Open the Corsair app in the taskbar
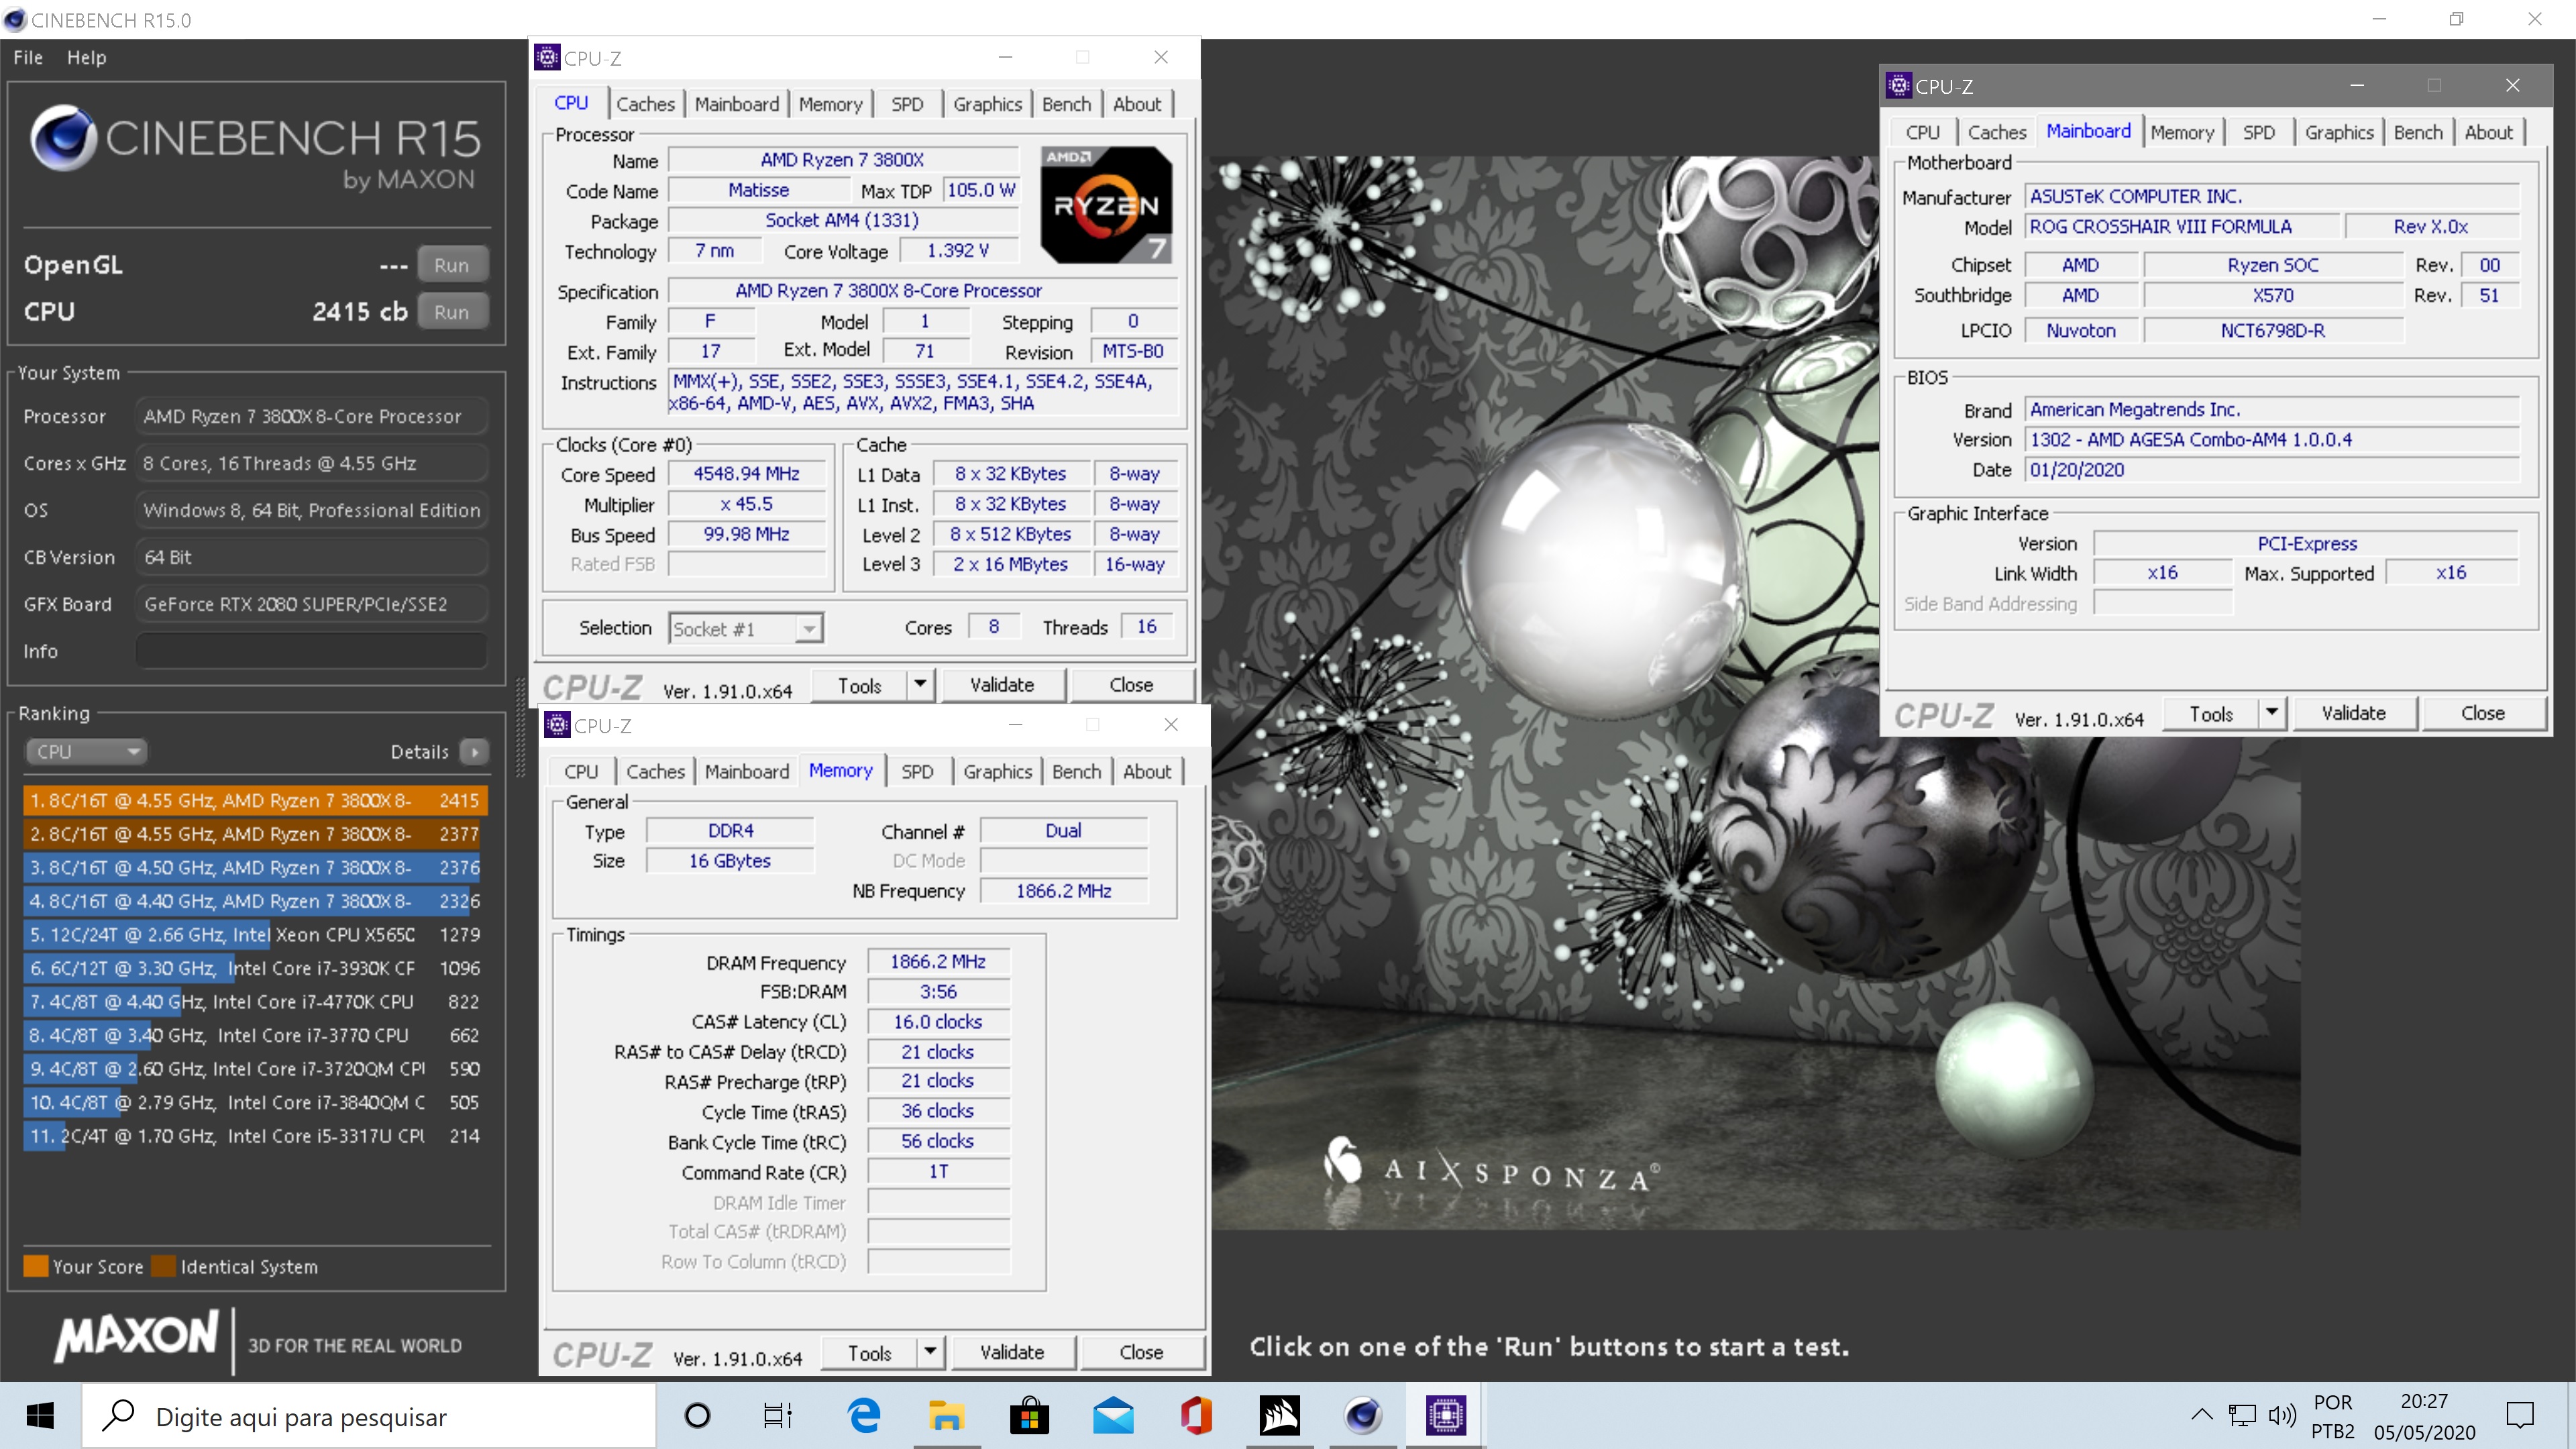Screen dimensions: 2576x1449 click(x=1279, y=1416)
